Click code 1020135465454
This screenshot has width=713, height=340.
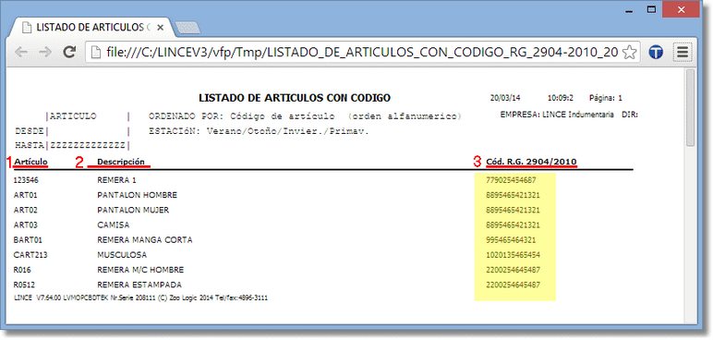pyautogui.click(x=513, y=255)
